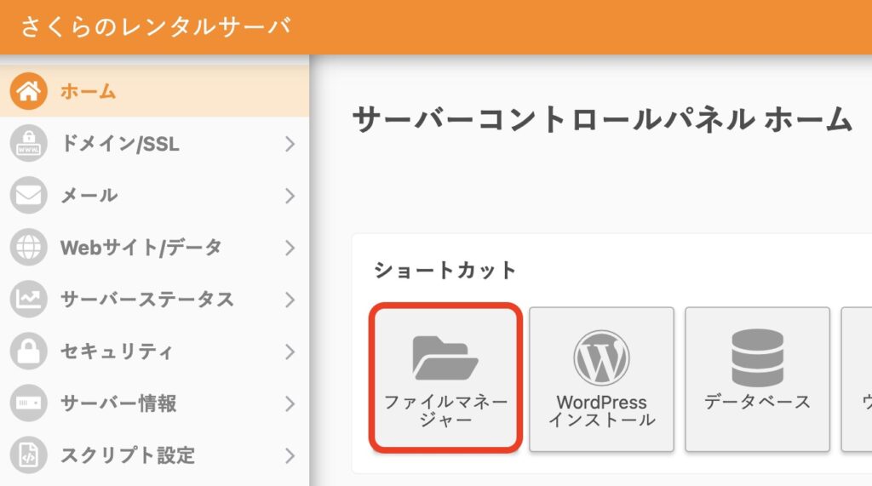Expand the ドメイン/SSL chevron
The width and height of the screenshot is (872, 486).
(290, 144)
